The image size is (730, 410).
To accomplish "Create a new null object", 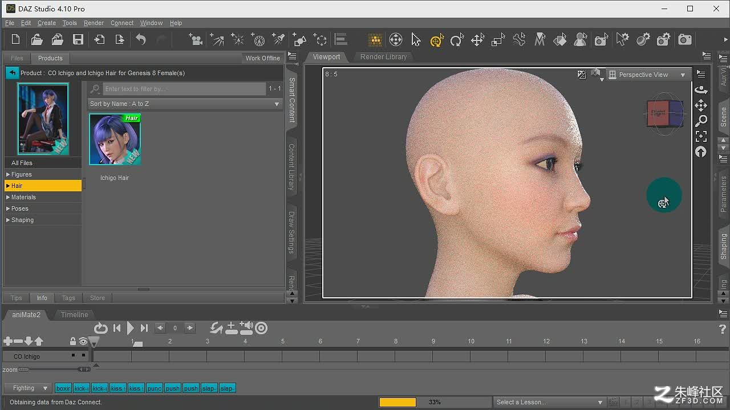I will 321,39.
